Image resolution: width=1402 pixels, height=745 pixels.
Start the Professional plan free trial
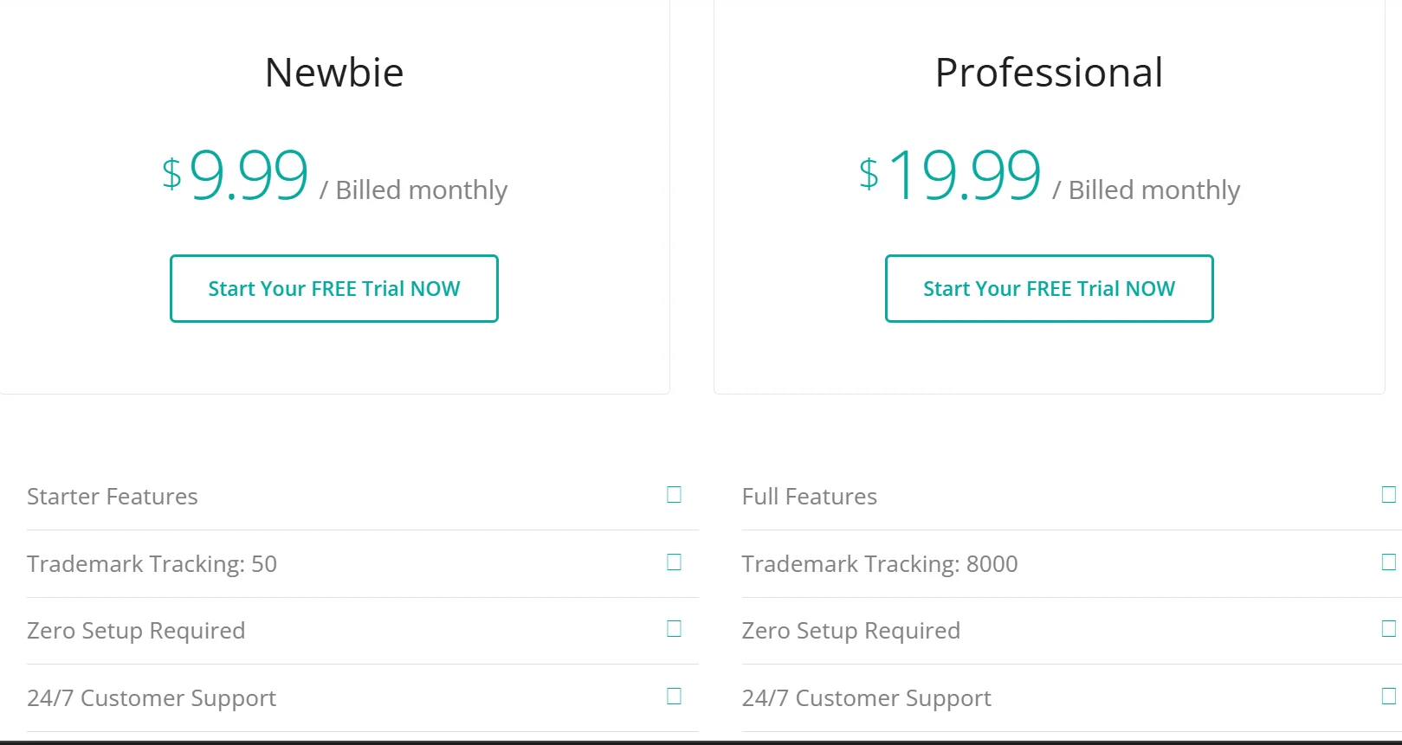(x=1049, y=288)
